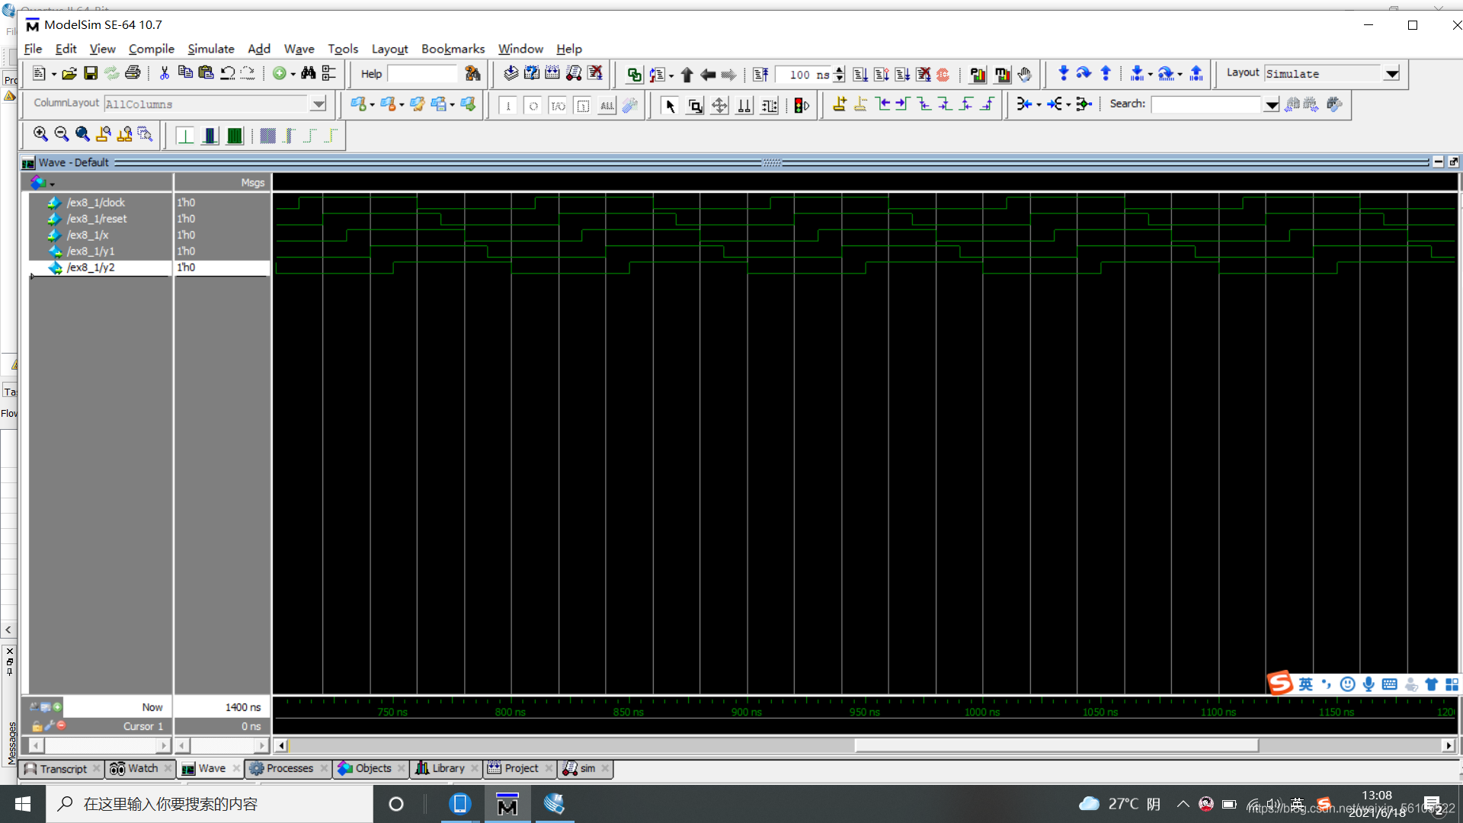The image size is (1463, 823).
Task: Click the Print waveform icon
Action: point(133,73)
